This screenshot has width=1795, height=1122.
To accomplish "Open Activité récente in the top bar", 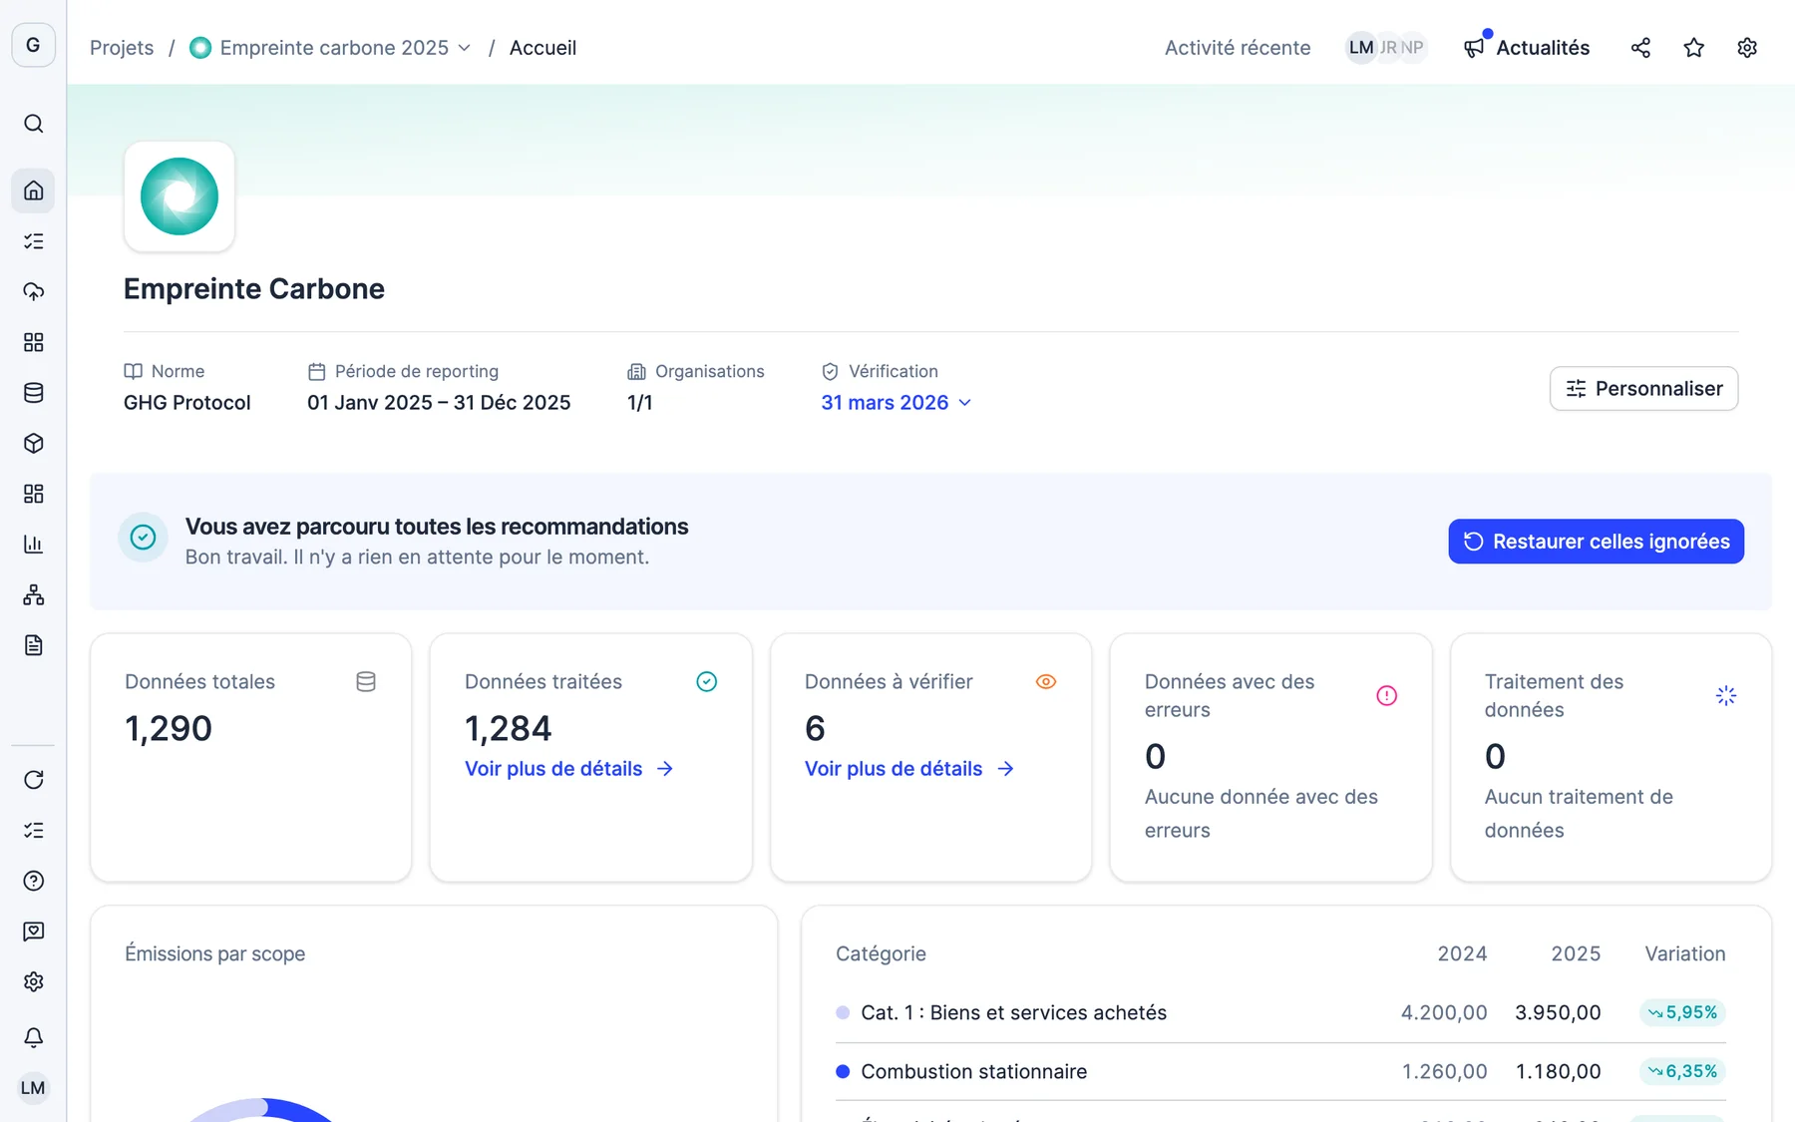I will (x=1238, y=48).
